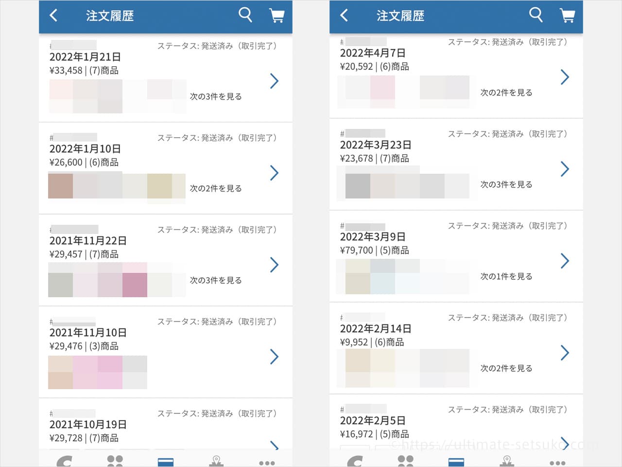Open search on left phone screen
Viewport: 622px width, 467px height.
(245, 15)
